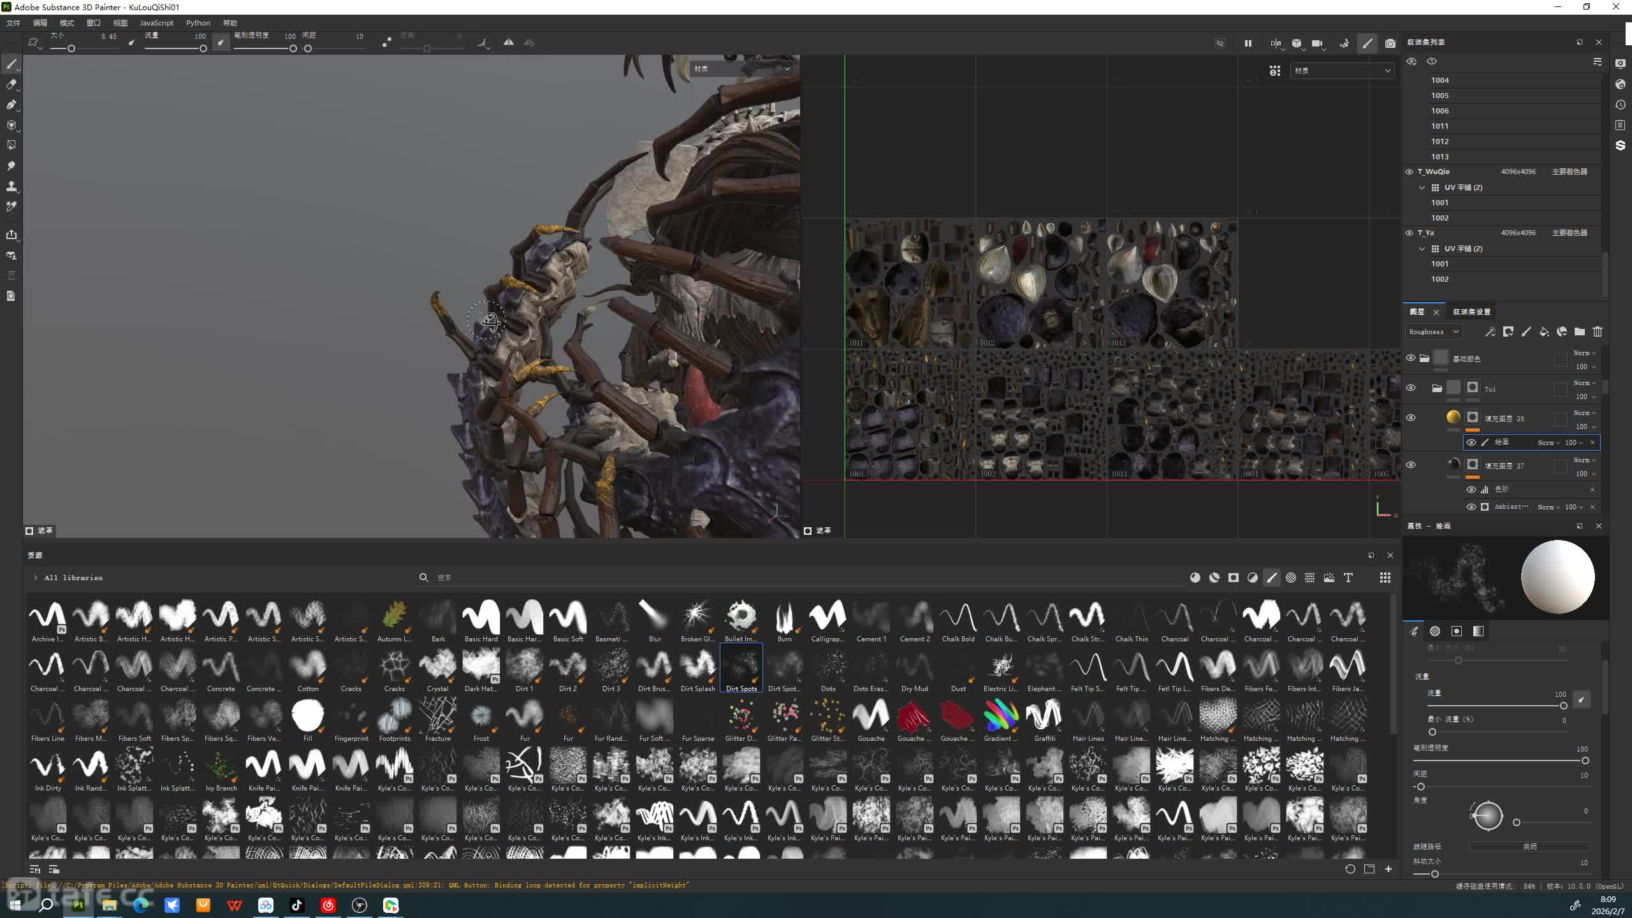Add a folder group in layers panel
Image resolution: width=1632 pixels, height=918 pixels.
(x=1579, y=331)
